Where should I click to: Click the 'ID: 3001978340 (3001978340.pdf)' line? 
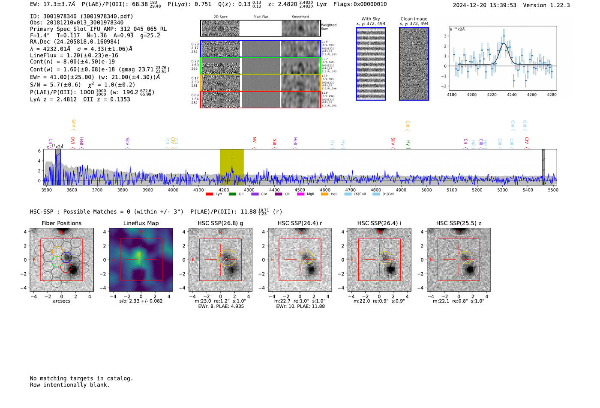[x=81, y=16]
